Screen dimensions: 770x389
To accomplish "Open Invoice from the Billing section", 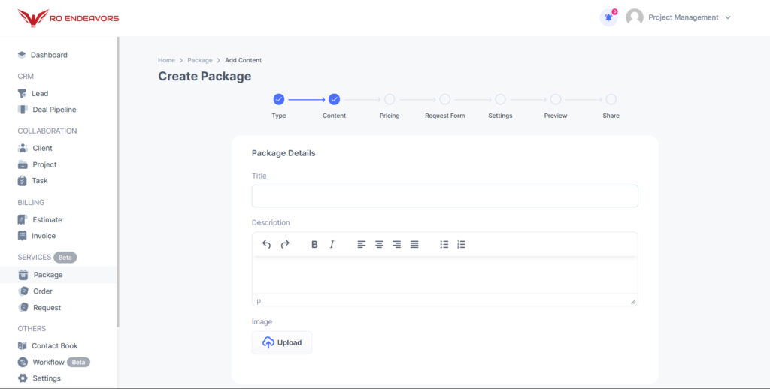I will 44,236.
